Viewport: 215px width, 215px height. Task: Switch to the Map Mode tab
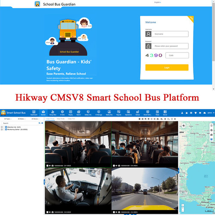(x=61, y=119)
